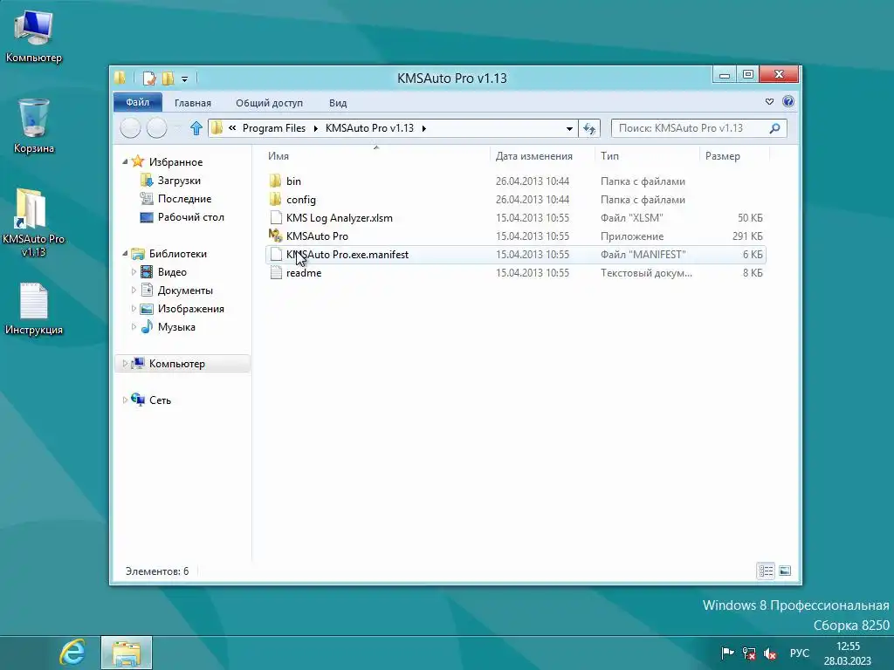
Task: Select Видео library
Action: pos(172,272)
